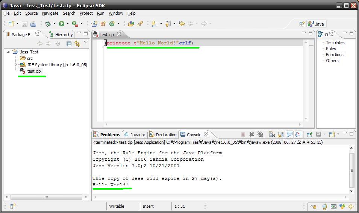Close the test.clp editor tab
This screenshot has width=359, height=213.
[x=118, y=34]
